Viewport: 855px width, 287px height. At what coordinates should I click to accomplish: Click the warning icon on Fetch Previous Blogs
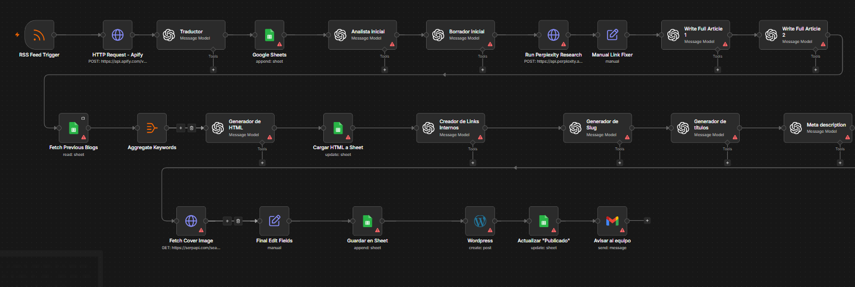pyautogui.click(x=84, y=137)
